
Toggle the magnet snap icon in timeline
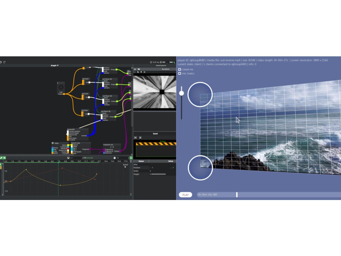68,158
